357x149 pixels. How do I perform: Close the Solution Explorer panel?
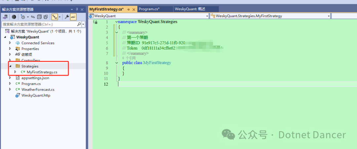click(82, 9)
